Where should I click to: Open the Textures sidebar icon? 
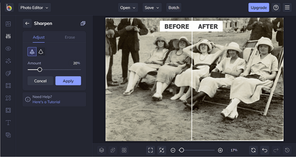click(x=8, y=135)
